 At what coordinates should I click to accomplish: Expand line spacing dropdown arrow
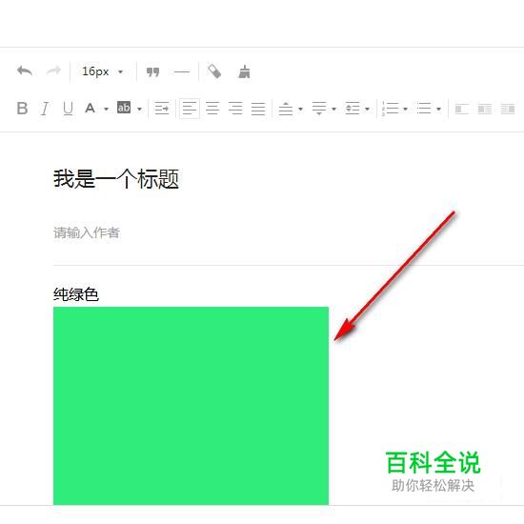click(367, 109)
